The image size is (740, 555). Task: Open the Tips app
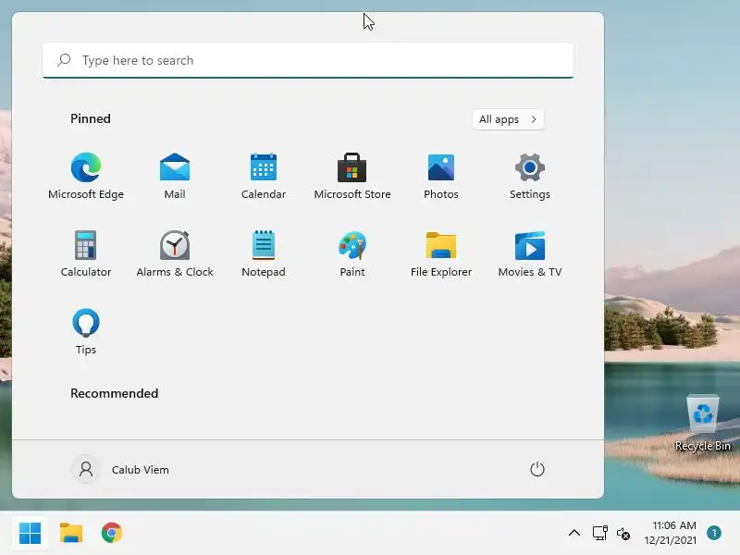click(86, 331)
